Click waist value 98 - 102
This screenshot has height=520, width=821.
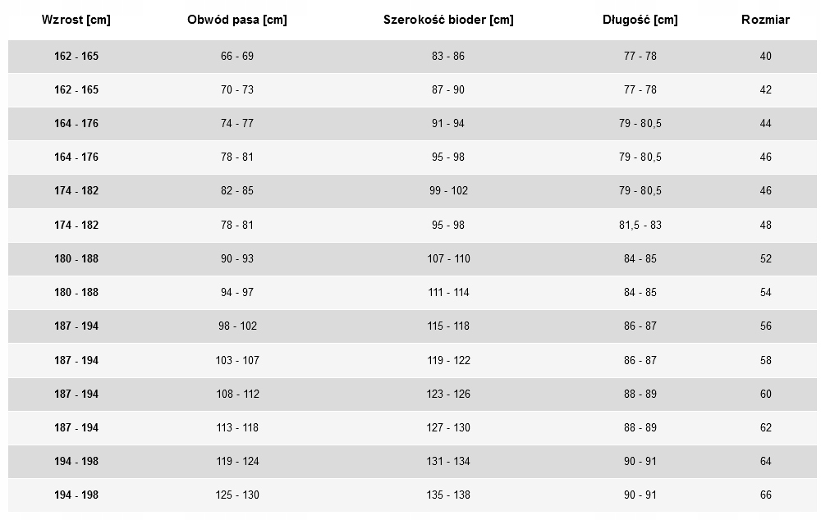[x=238, y=326]
